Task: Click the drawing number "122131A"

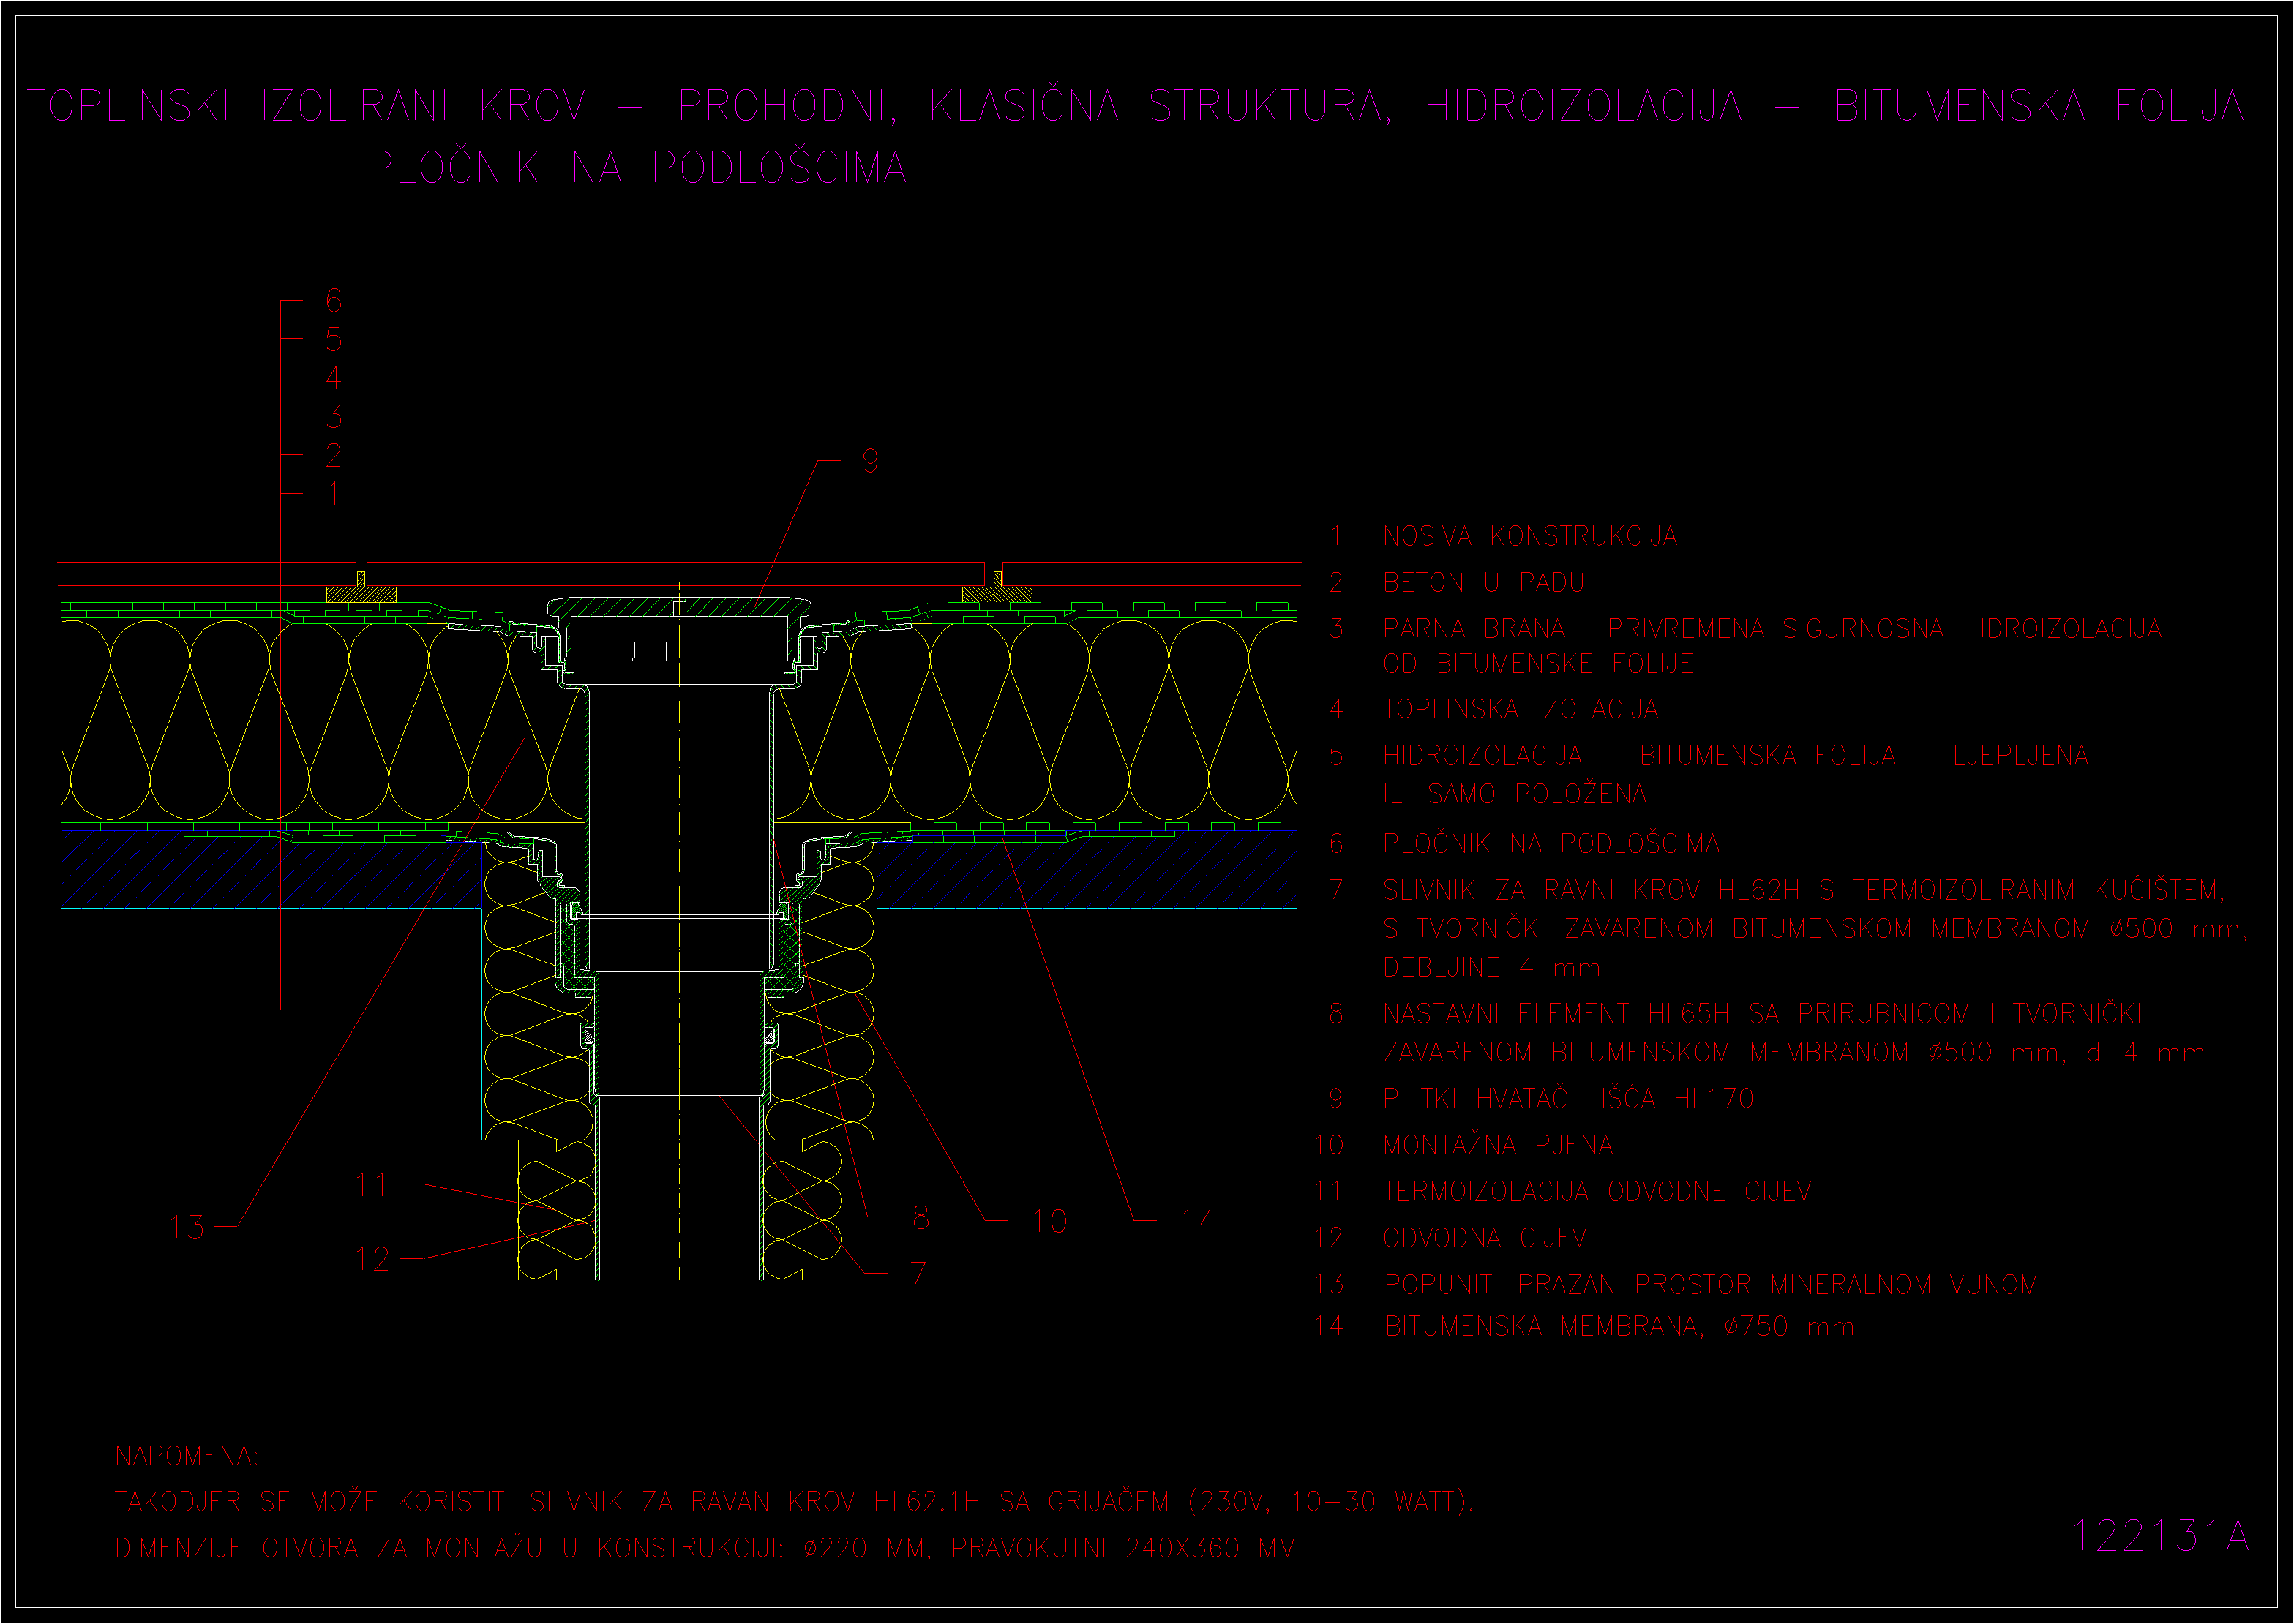Action: (2160, 1536)
